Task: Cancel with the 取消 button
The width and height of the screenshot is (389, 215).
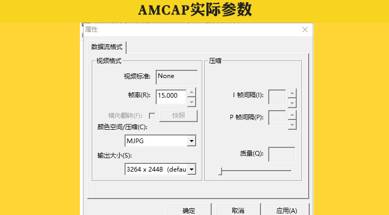Action: pyautogui.click(x=238, y=210)
